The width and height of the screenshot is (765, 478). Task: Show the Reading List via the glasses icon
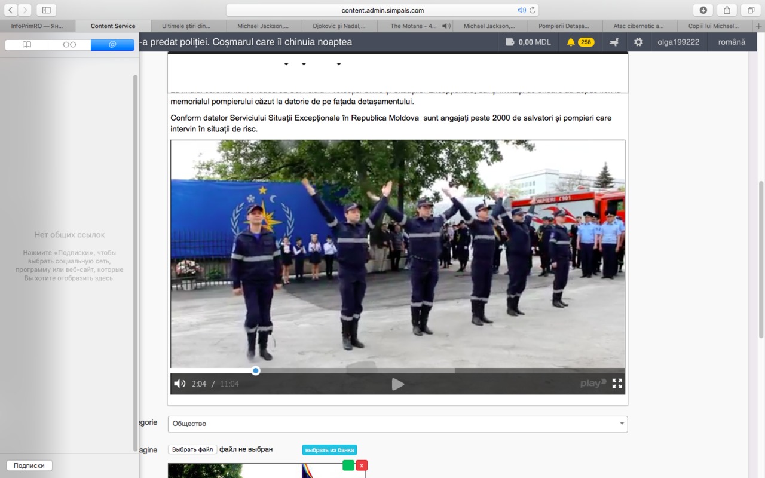pyautogui.click(x=69, y=45)
